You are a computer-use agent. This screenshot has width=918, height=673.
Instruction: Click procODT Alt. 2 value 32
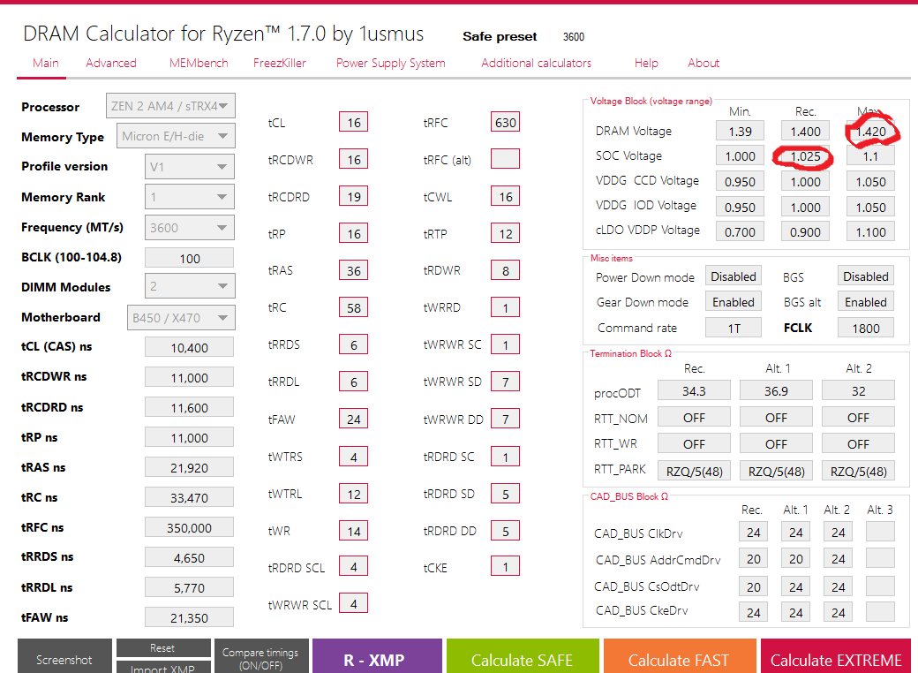[x=858, y=390]
